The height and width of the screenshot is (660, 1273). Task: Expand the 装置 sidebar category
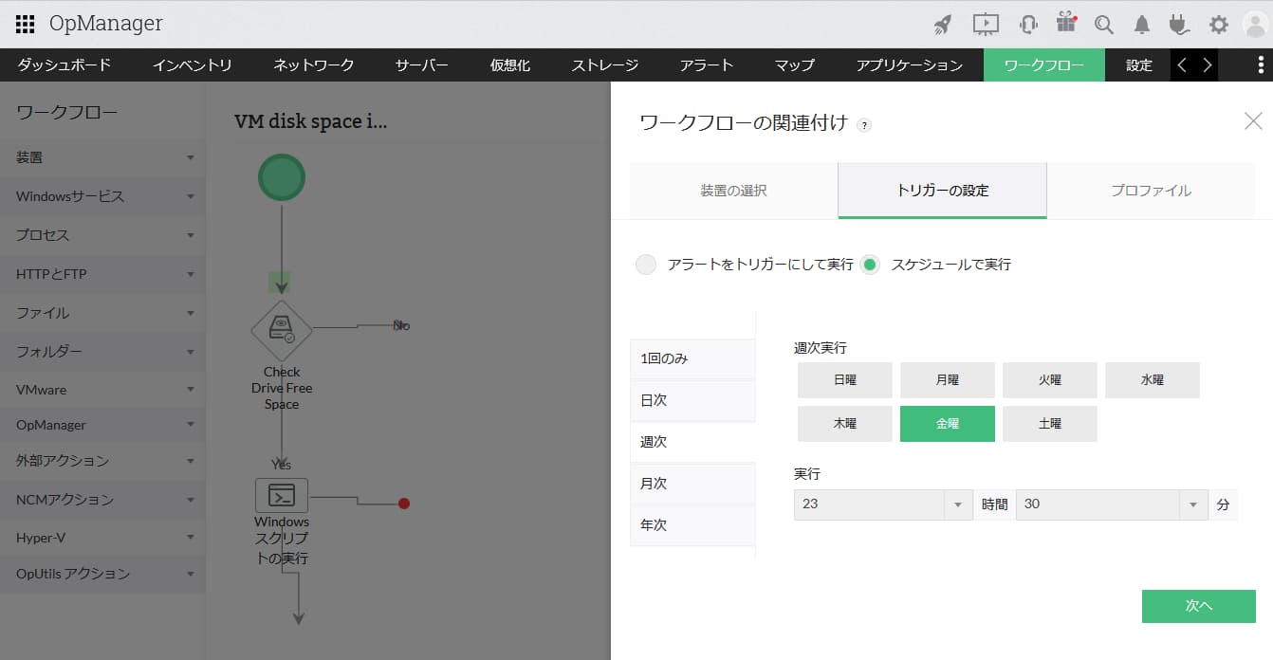click(102, 157)
